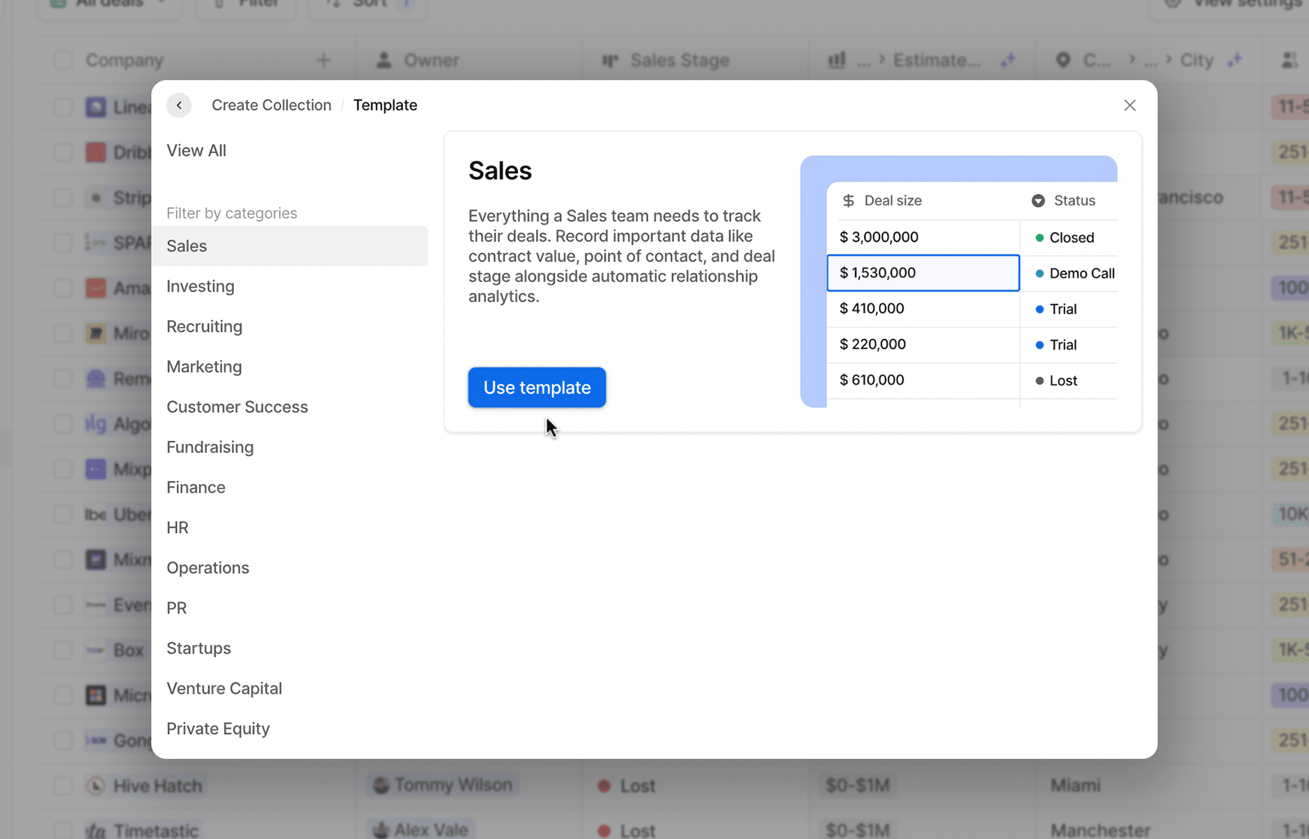1309x839 pixels.
Task: Click the Alex Vale owner chip
Action: pos(422,830)
